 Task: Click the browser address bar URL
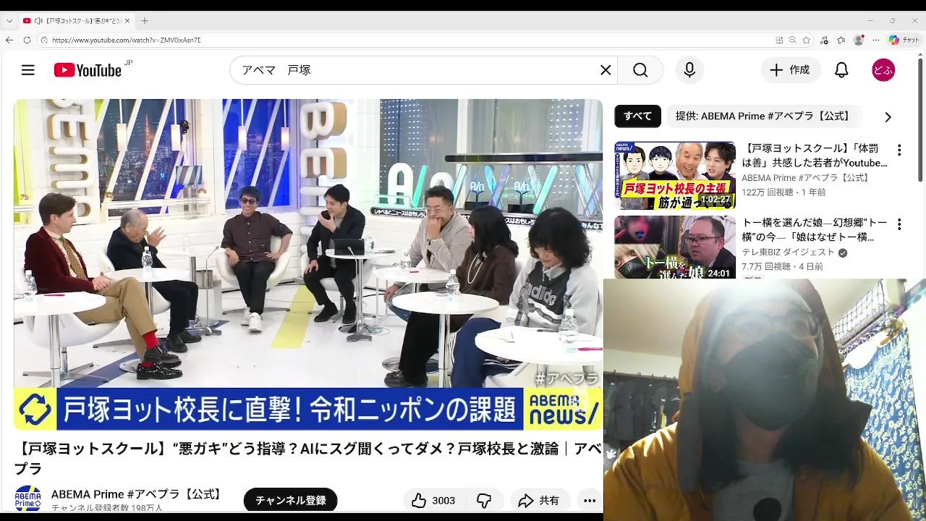click(x=127, y=41)
